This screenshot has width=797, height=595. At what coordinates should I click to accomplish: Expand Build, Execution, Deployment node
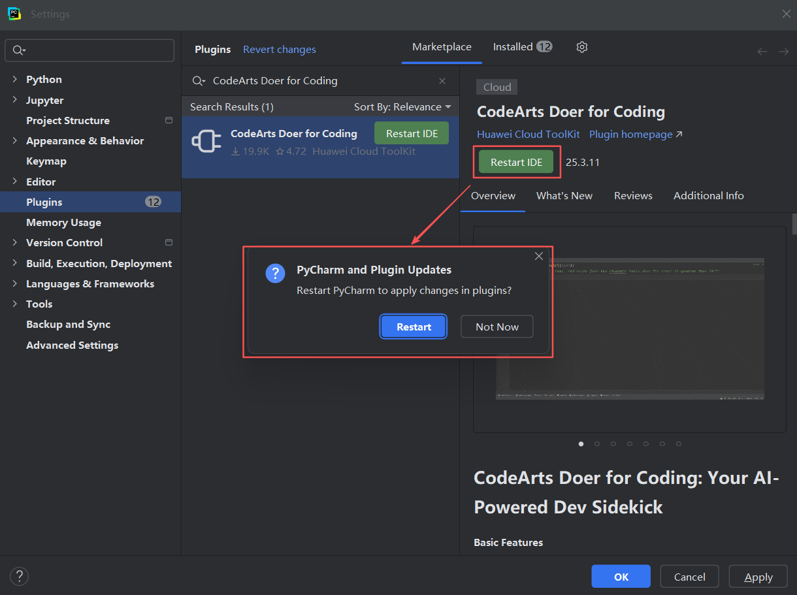coord(15,263)
